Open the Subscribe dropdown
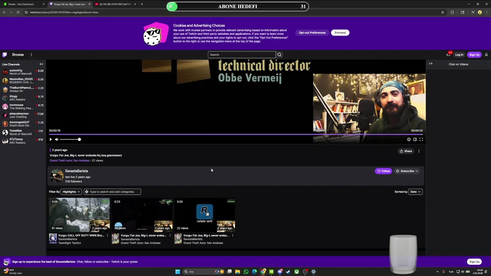Screen dimensions: 491x276 [x=407, y=171]
